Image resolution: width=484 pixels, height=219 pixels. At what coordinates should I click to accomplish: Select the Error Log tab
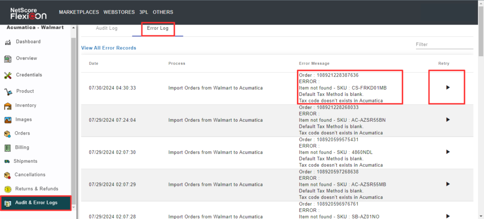[158, 29]
